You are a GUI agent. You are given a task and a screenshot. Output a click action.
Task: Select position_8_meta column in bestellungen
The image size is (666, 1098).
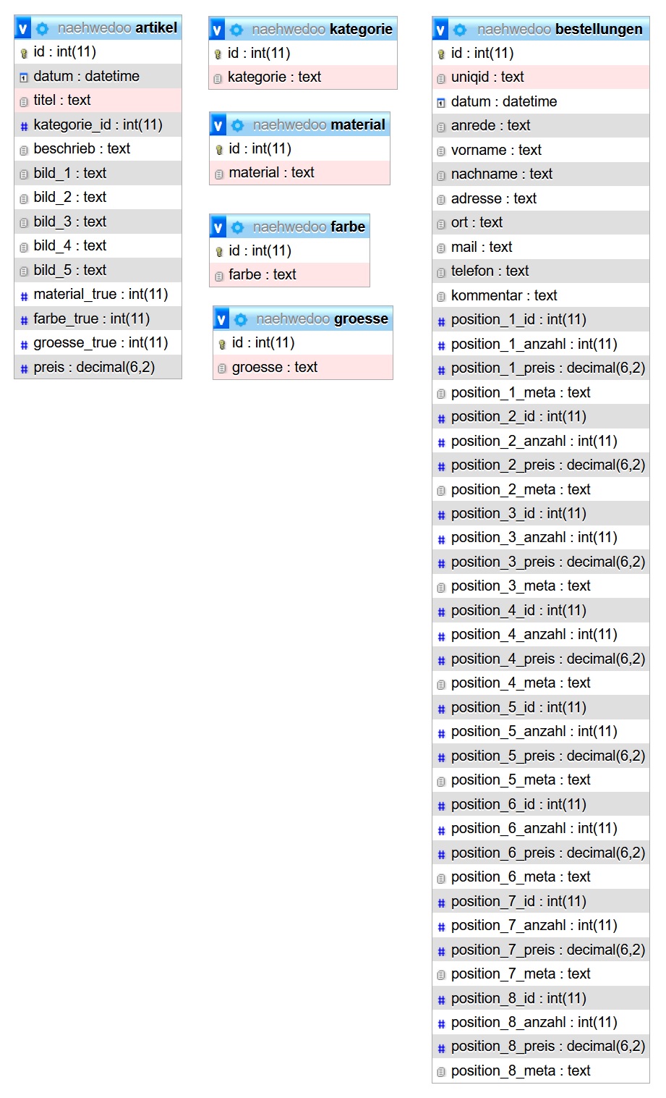[520, 1070]
